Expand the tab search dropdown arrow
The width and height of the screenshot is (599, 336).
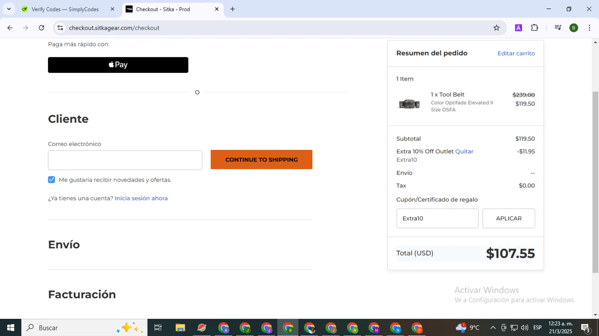[9, 9]
